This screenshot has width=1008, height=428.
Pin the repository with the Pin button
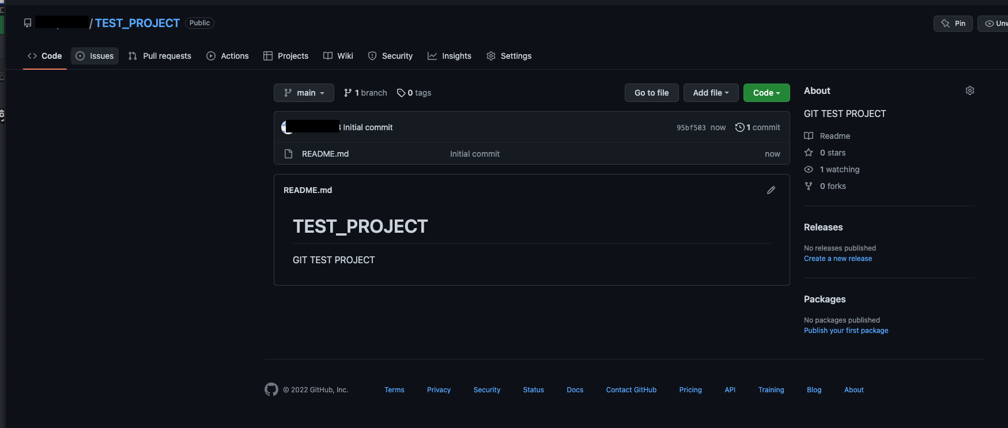pos(953,24)
